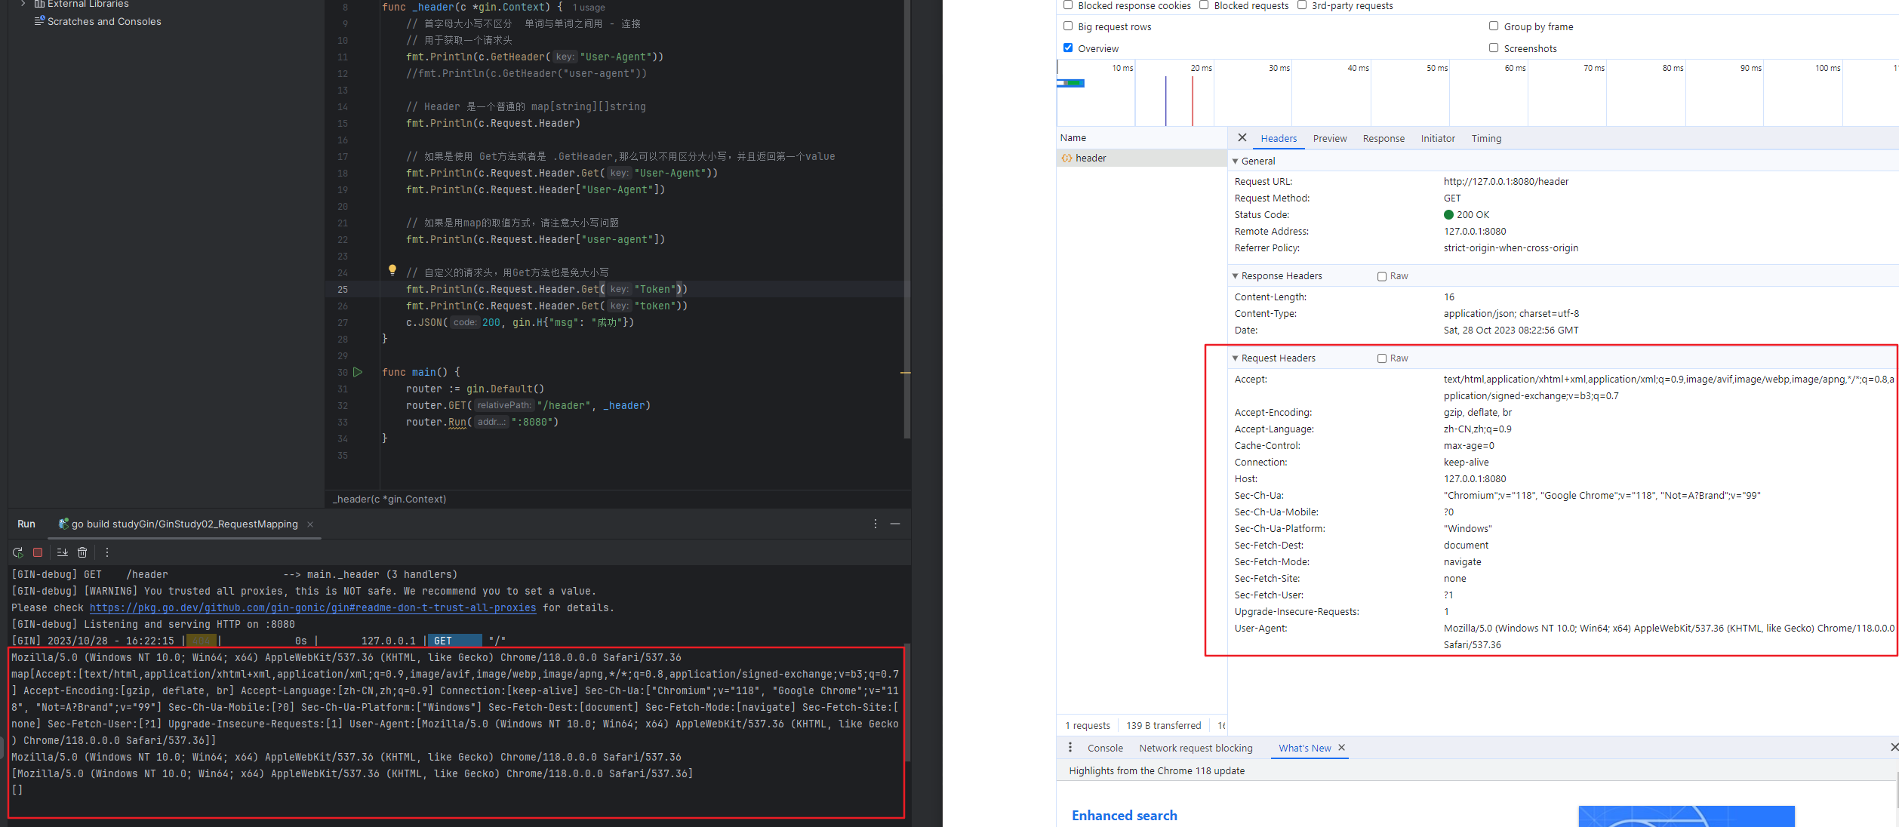Place cursor on line 25 Token statement
This screenshot has height=827, width=1899.
coord(546,290)
